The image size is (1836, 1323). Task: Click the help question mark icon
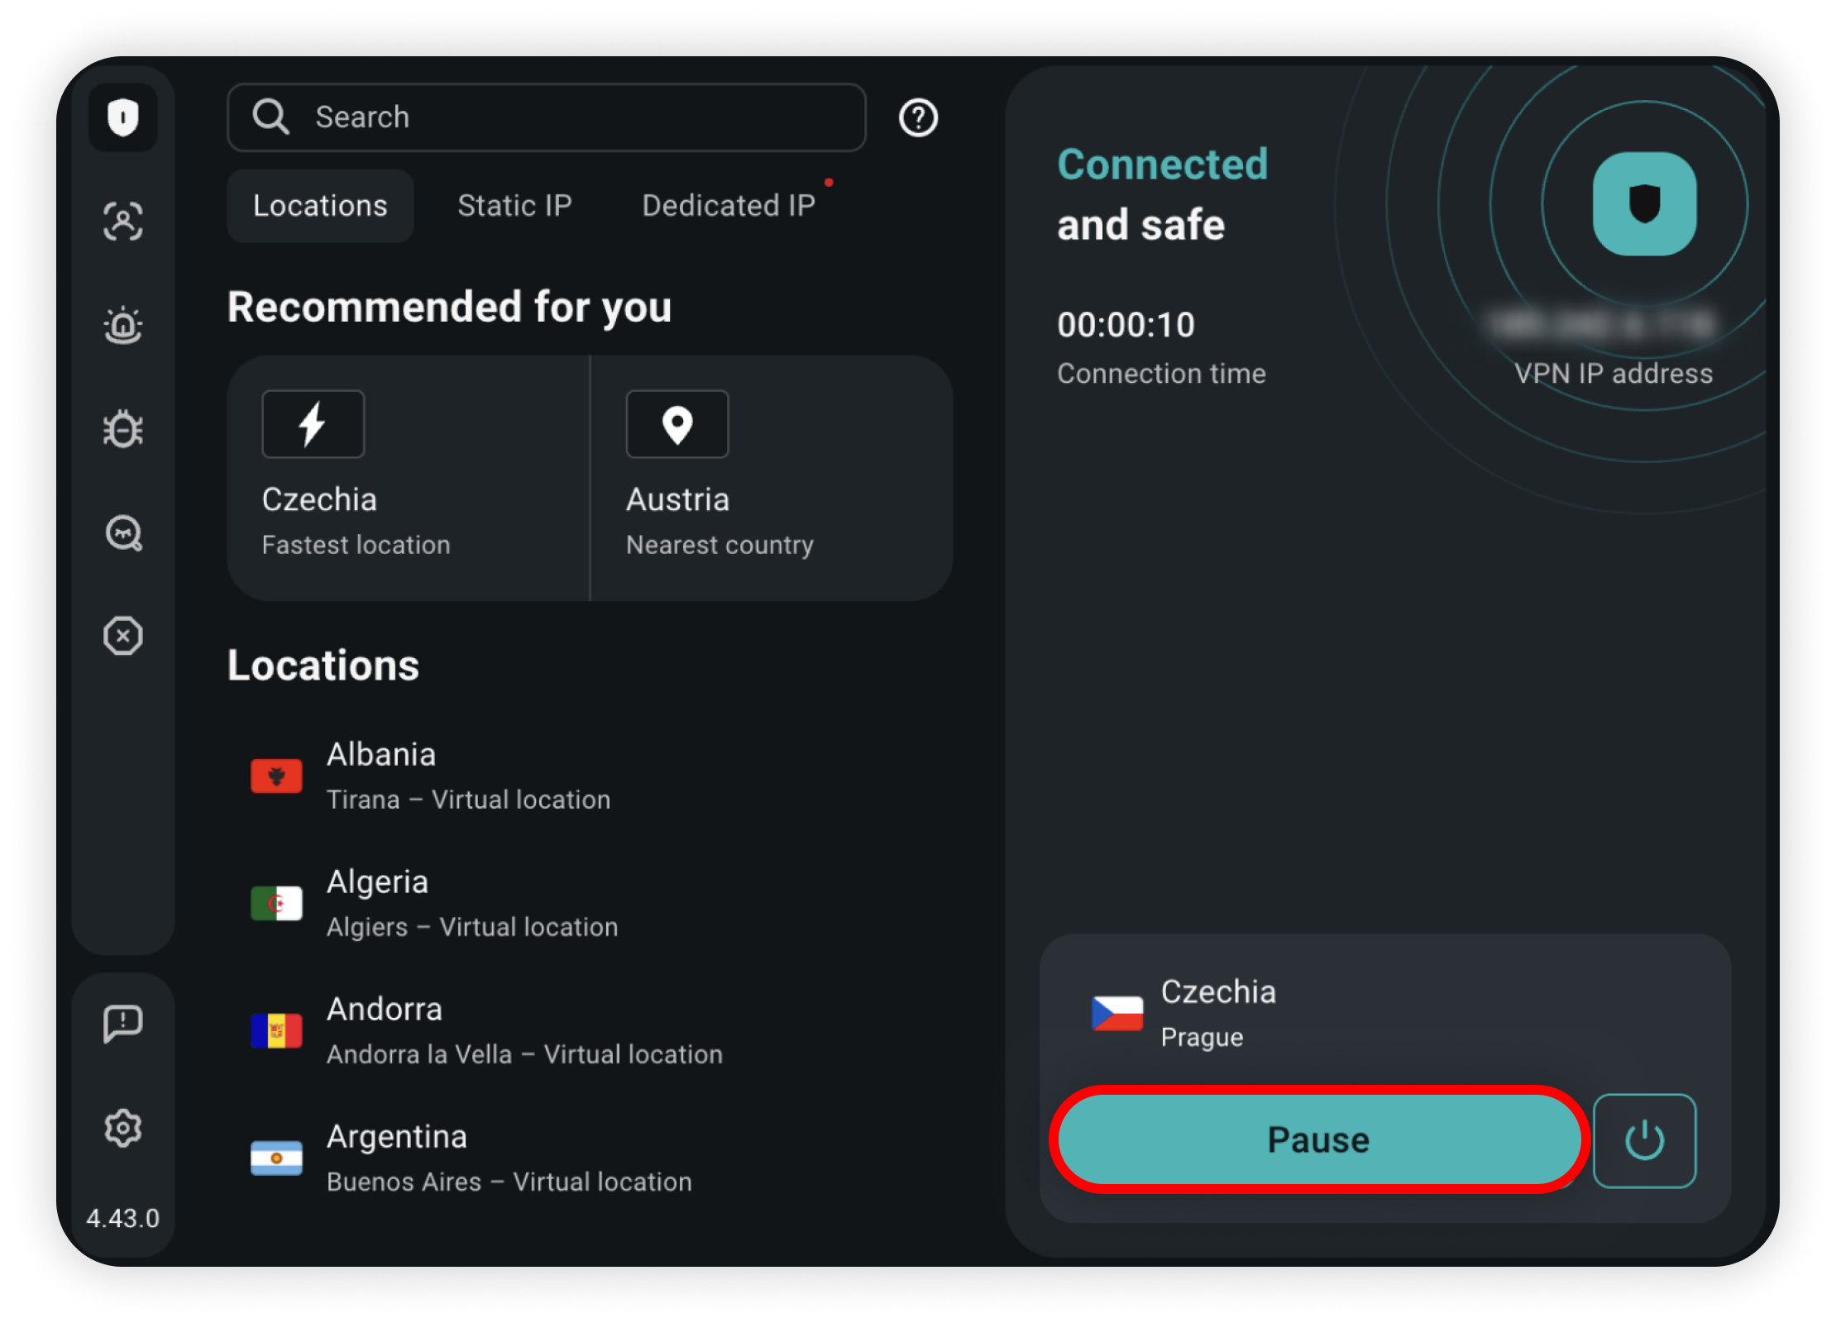click(918, 117)
